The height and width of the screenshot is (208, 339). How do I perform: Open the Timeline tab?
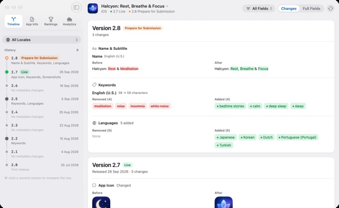pos(13,21)
